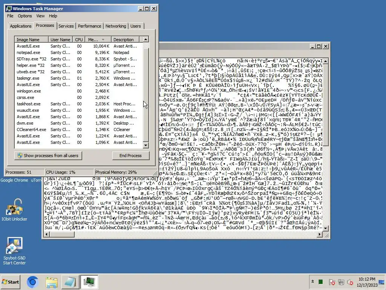Open IObit Unlocker desktop shortcut
The image size is (386, 290).
[x=14, y=210]
